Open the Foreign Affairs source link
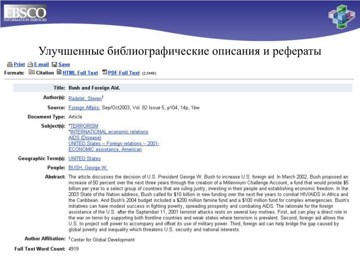Viewport: 360px width, 270px height. [84, 108]
